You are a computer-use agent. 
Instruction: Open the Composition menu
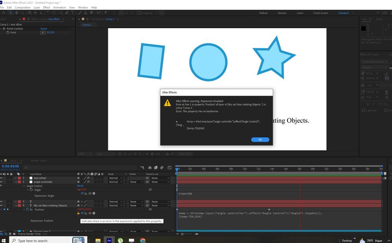22,7
